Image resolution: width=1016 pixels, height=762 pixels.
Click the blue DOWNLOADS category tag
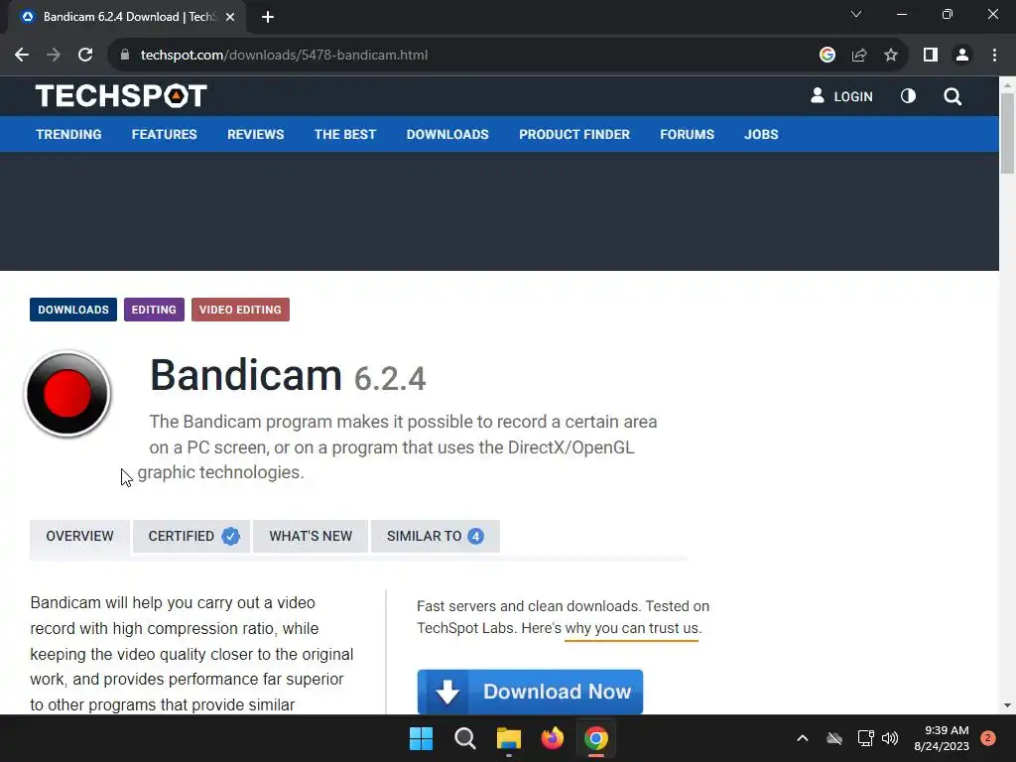[73, 310]
